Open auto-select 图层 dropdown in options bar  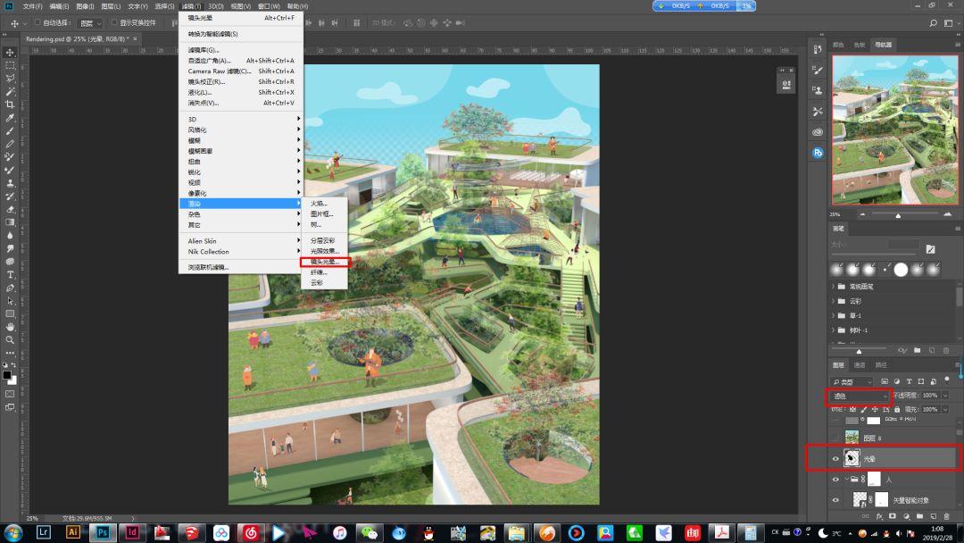pyautogui.click(x=91, y=23)
